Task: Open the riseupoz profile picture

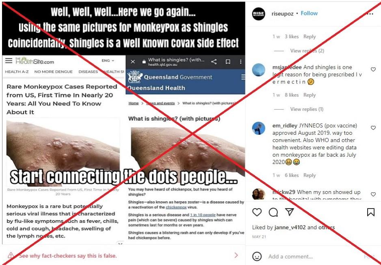Action: coord(258,13)
